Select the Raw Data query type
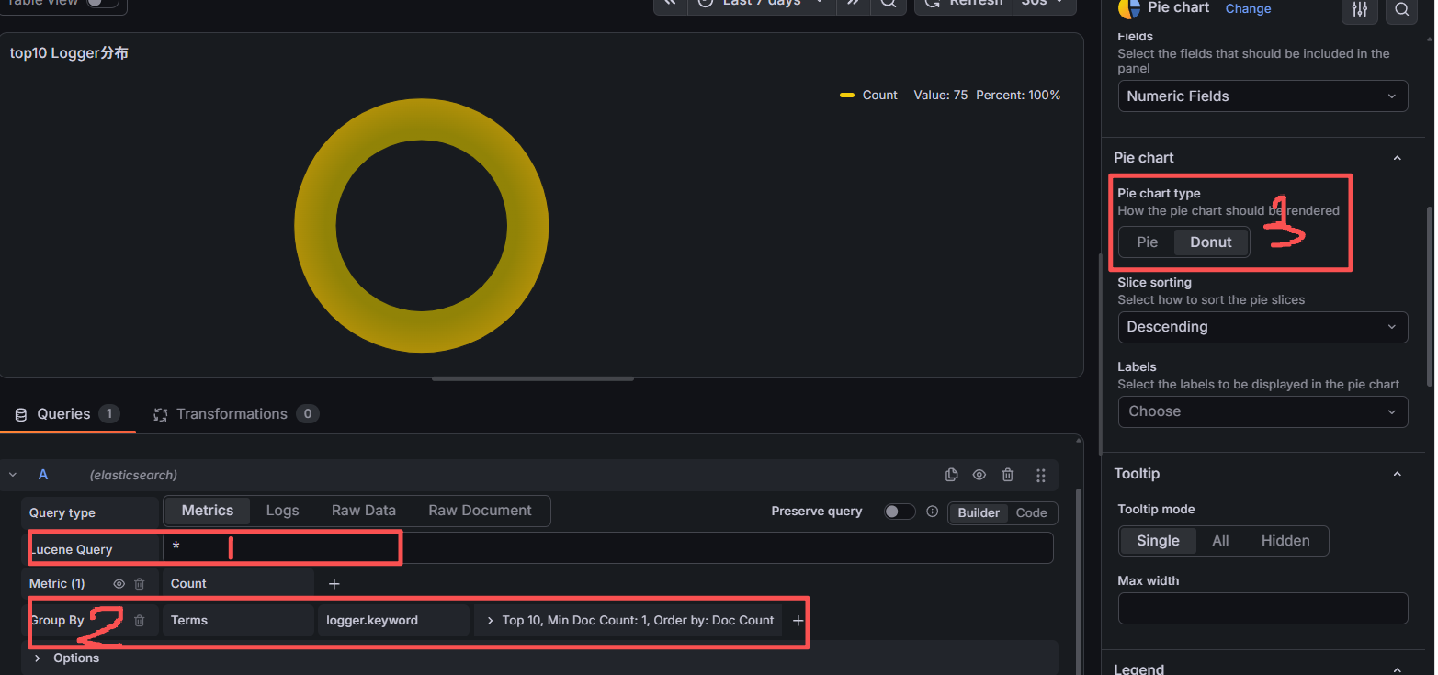 tap(364, 511)
